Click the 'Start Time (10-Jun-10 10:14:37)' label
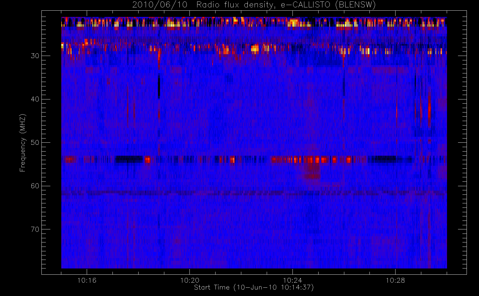 pos(254,287)
